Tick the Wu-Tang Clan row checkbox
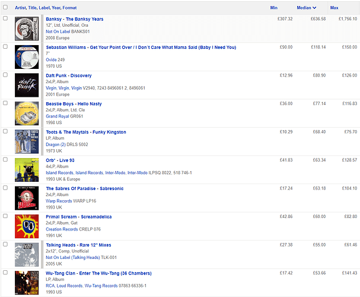This screenshot has height=297, width=360. click(5, 273)
